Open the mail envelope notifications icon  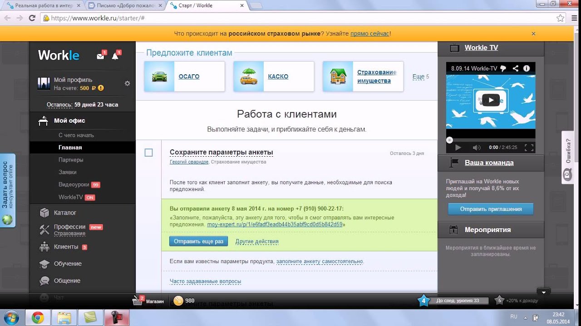click(x=100, y=56)
